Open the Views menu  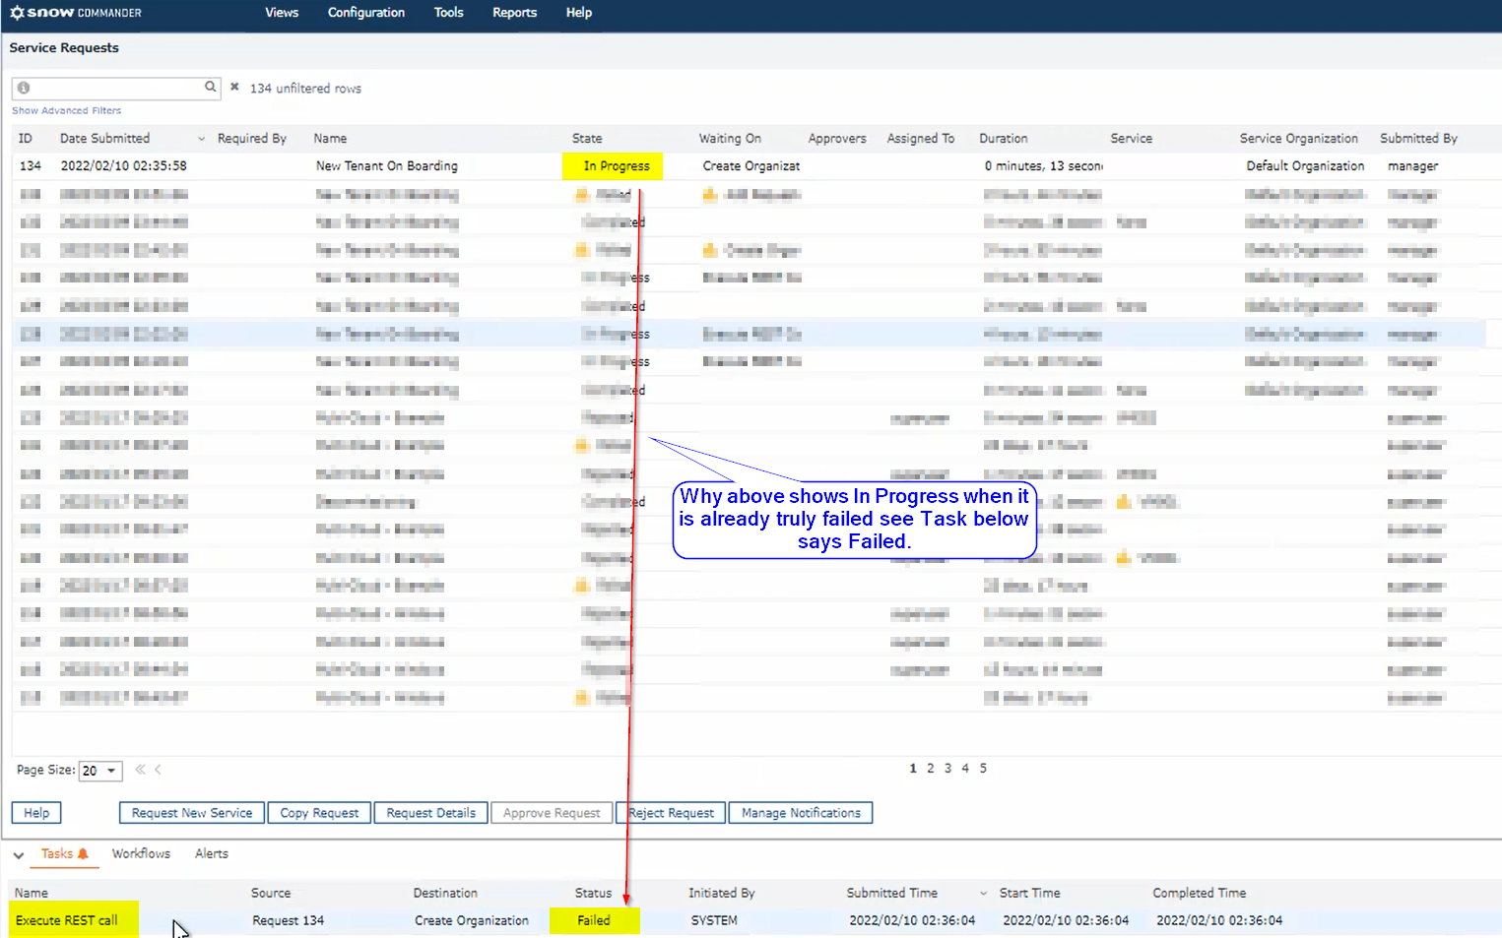click(282, 13)
